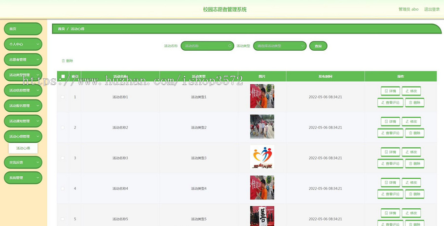Expand the 交流反馈 sidebar menu
Viewport: 444px width, 226px height.
click(23, 162)
